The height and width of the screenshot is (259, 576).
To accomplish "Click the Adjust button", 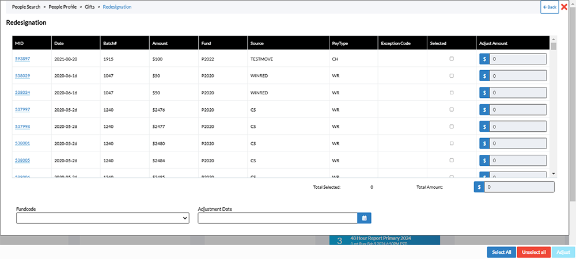I will 563,253.
